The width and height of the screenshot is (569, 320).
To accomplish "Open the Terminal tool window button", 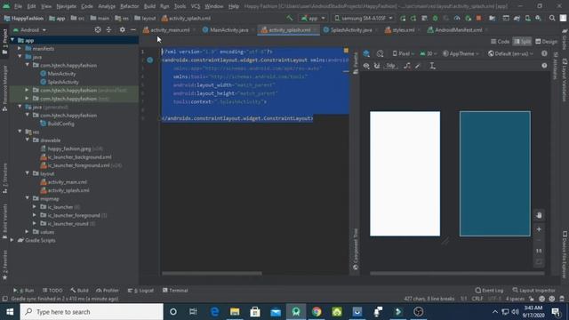I will (175, 291).
